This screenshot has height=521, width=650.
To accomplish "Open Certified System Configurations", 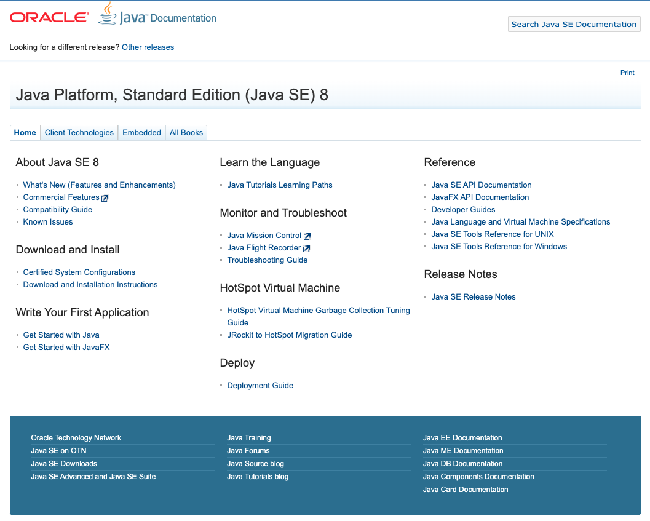I will click(x=79, y=272).
